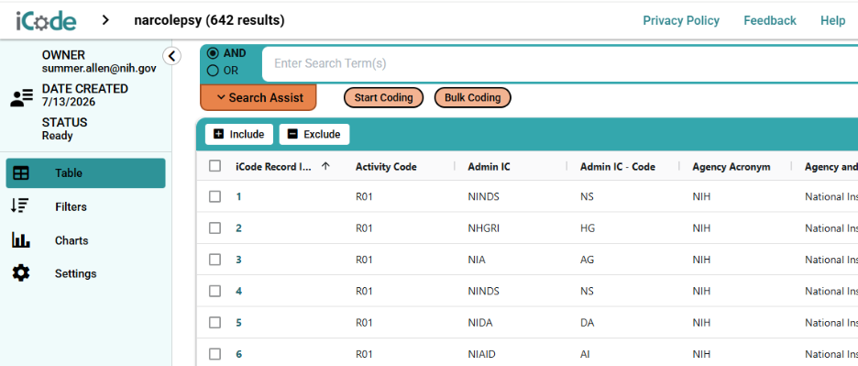This screenshot has width=858, height=366.
Task: Open record 6 link
Action: (x=238, y=354)
